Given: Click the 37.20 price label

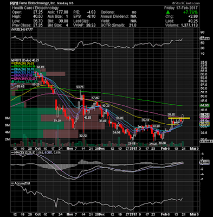Looking at the screenshot, I should (x=119, y=118).
